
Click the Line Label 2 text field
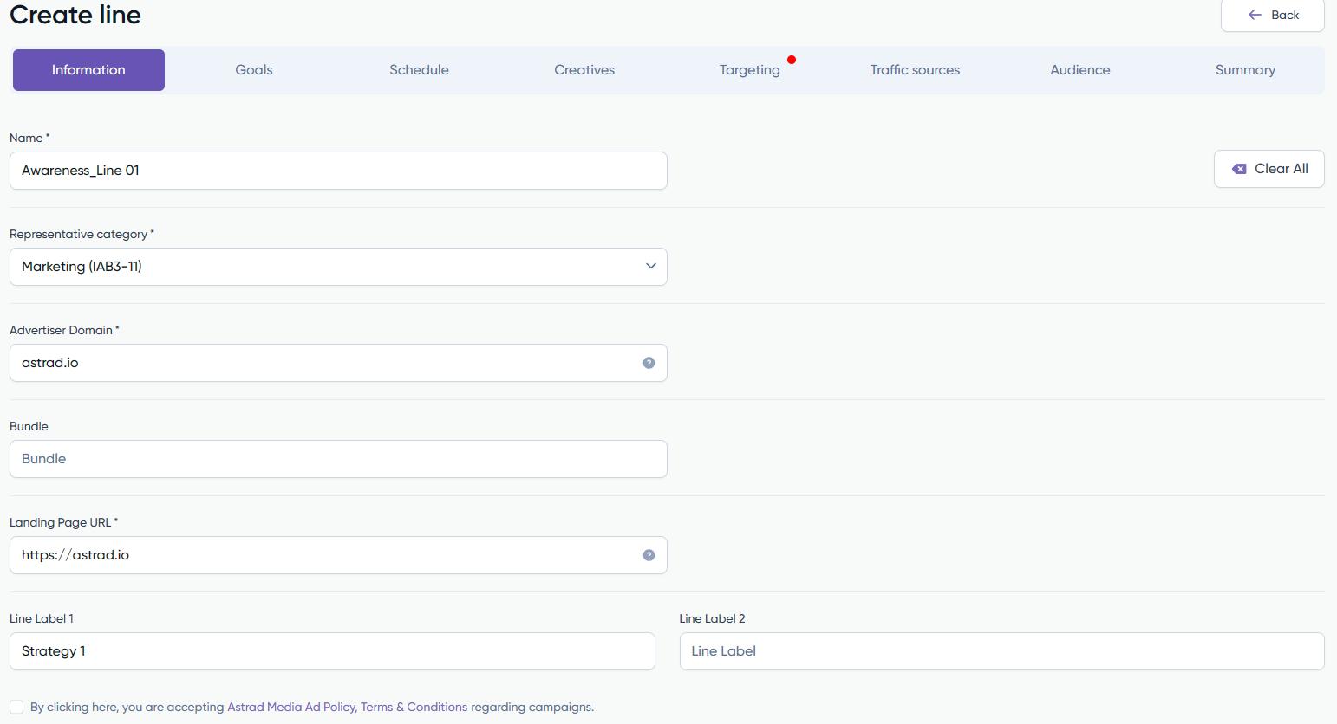click(1001, 651)
